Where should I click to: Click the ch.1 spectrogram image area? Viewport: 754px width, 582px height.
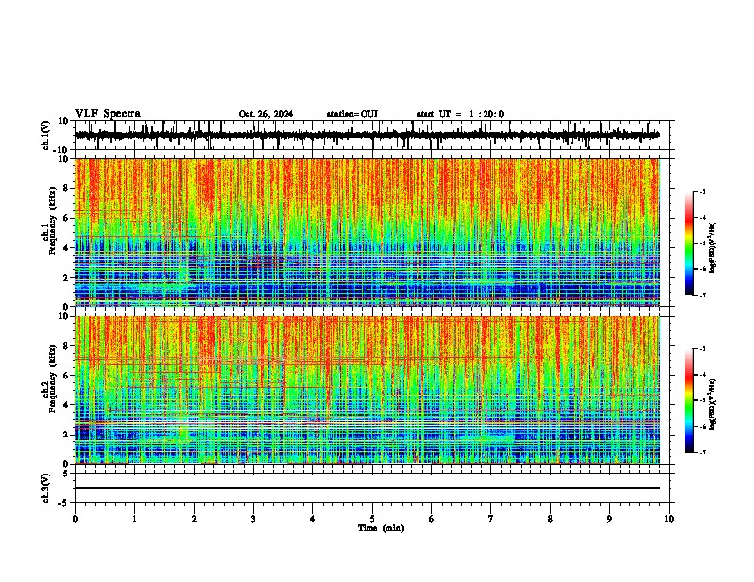(x=367, y=232)
